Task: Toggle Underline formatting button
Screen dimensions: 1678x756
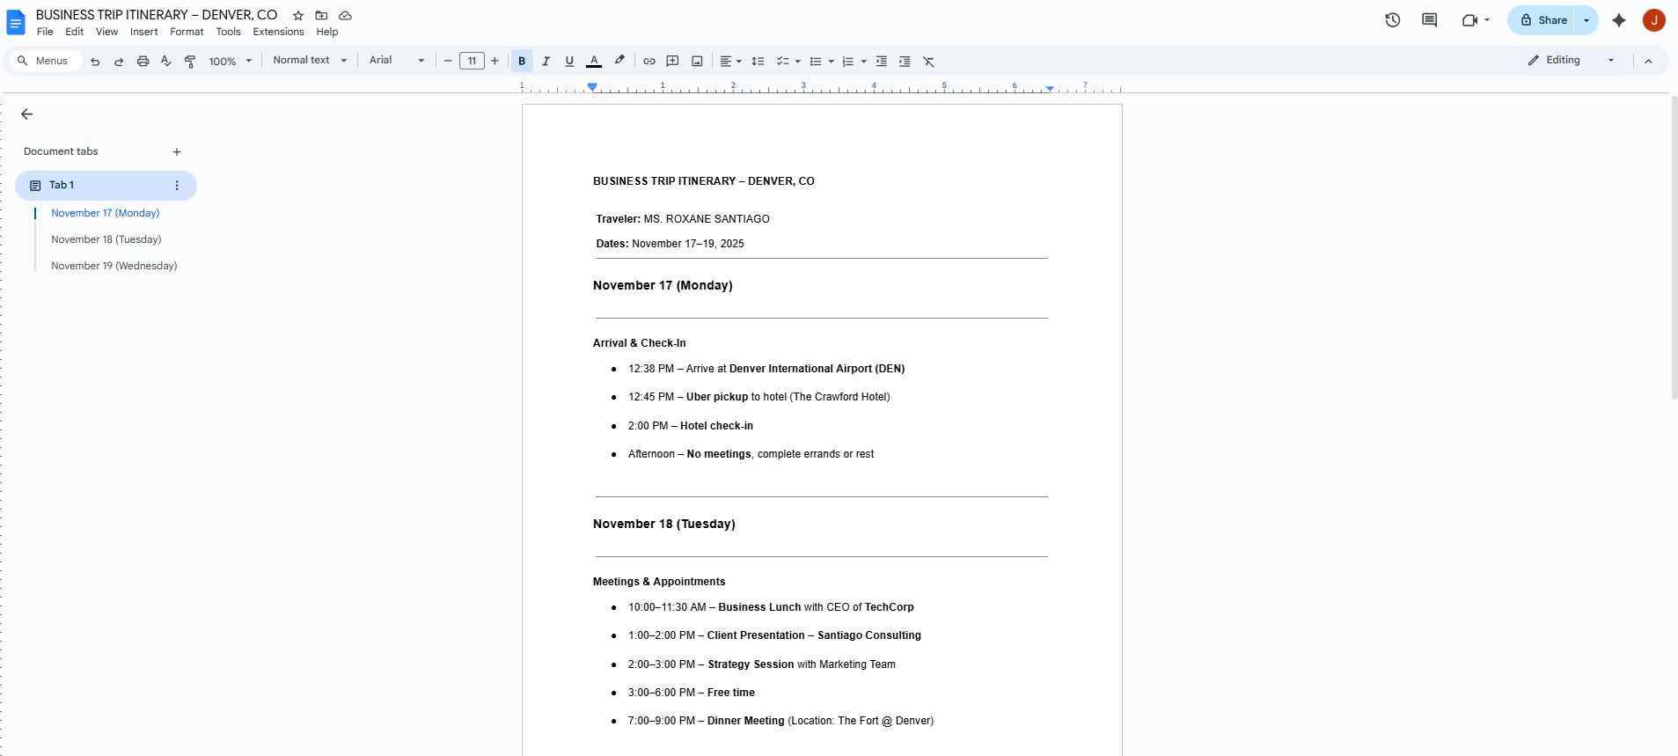Action: 569,62
